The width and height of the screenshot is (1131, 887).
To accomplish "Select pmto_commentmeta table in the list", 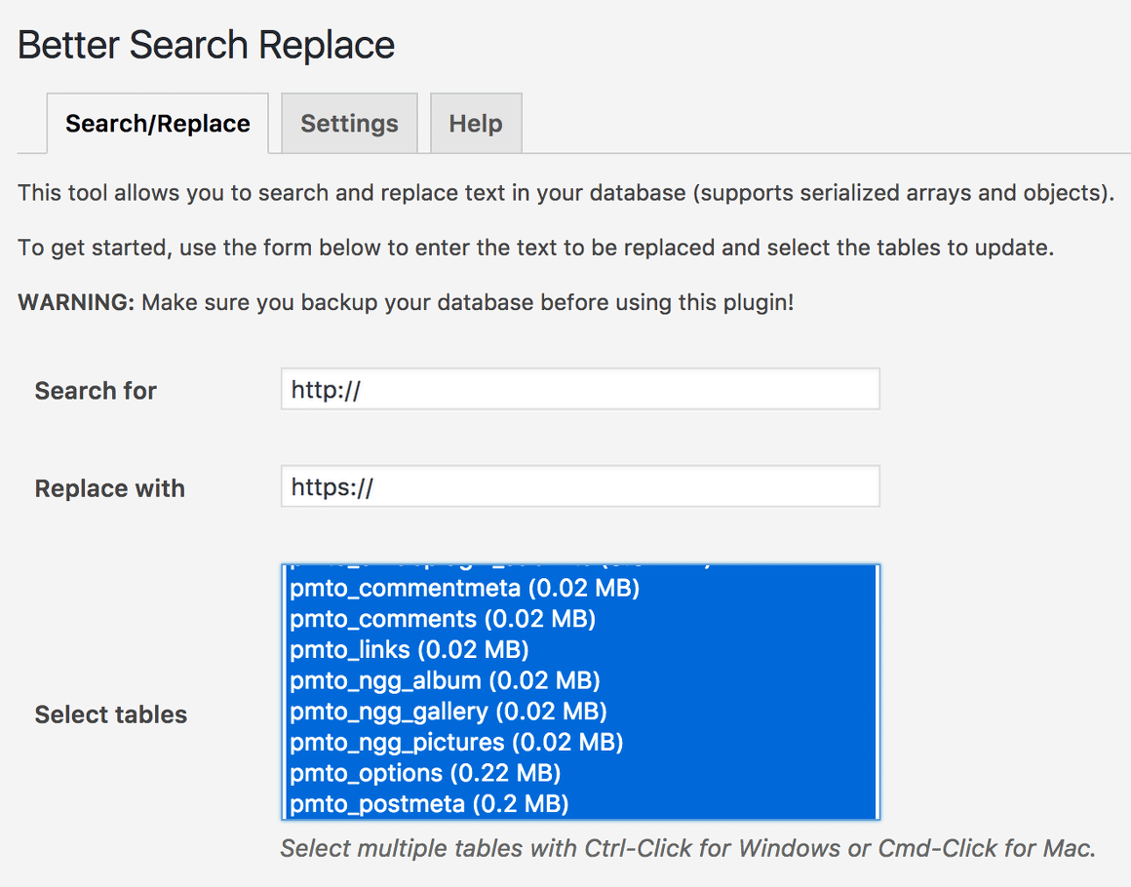I will coord(465,588).
